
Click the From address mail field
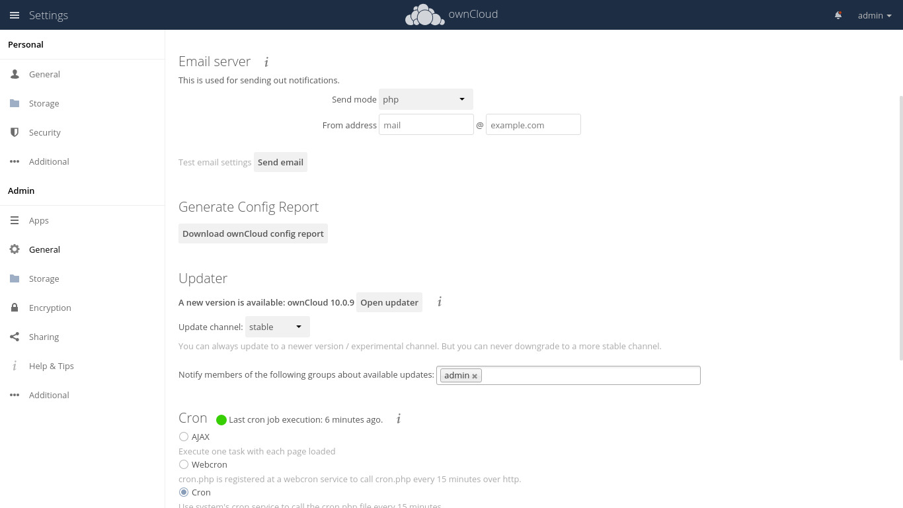point(426,125)
